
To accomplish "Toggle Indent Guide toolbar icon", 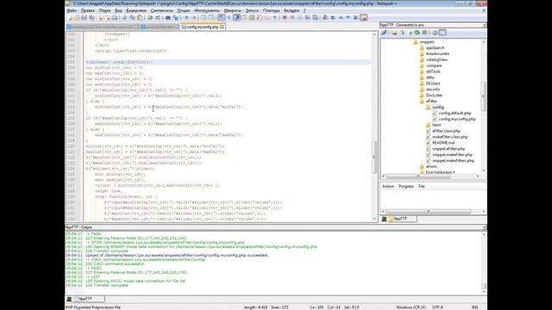I will pos(237,17).
